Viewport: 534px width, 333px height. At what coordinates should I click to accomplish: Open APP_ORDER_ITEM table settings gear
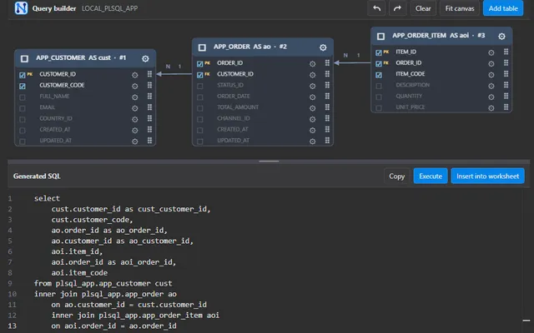501,37
